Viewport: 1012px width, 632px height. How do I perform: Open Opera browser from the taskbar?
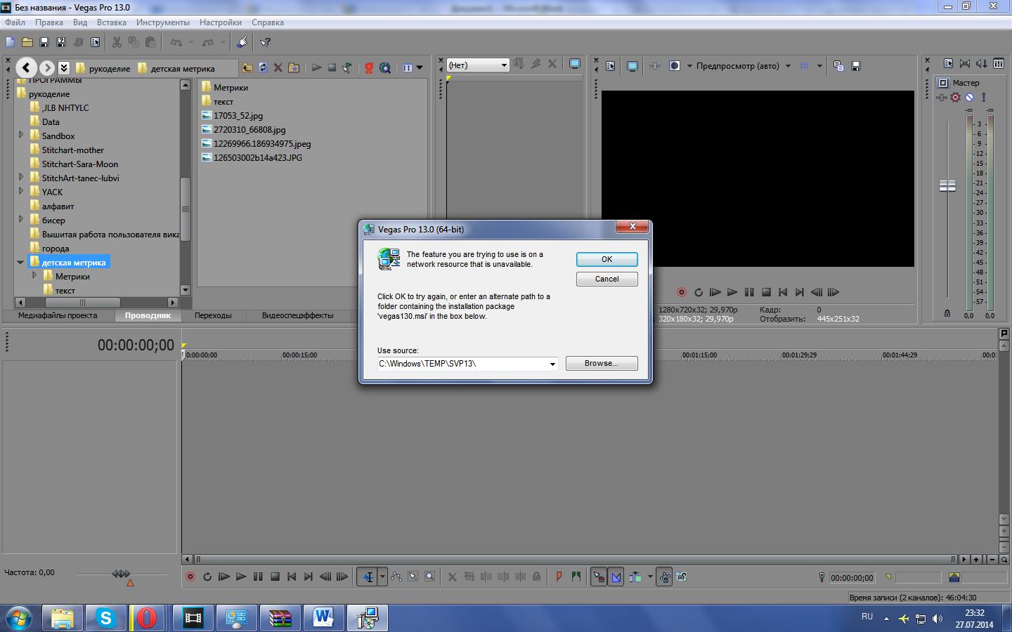click(146, 618)
